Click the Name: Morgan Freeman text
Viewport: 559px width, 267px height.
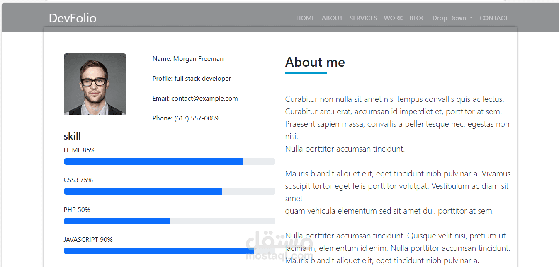click(188, 59)
